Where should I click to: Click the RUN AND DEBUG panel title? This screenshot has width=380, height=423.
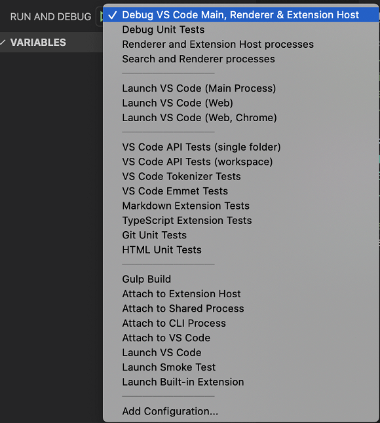[50, 17]
